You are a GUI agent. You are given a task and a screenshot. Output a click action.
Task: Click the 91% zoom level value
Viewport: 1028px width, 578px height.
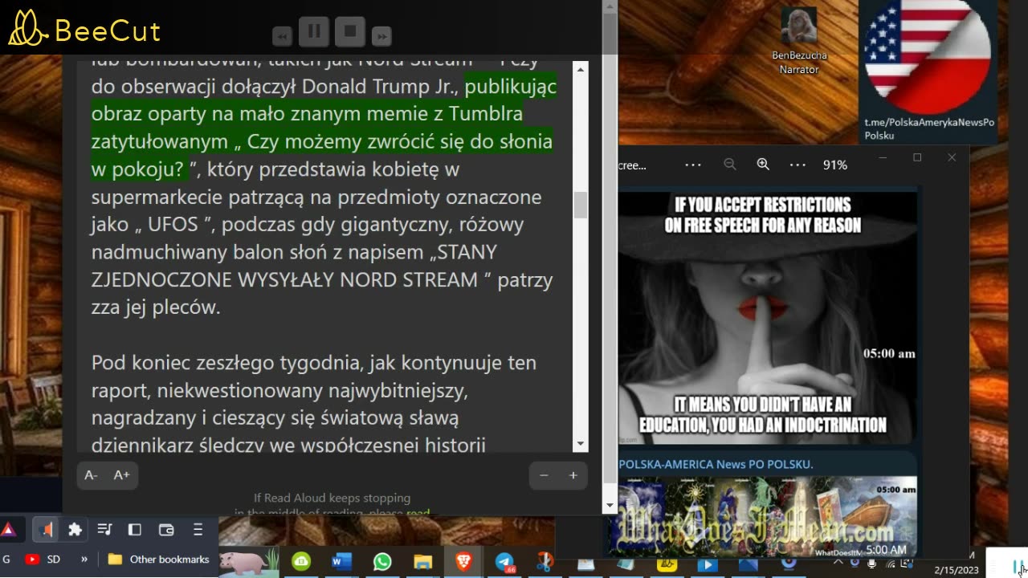(835, 165)
